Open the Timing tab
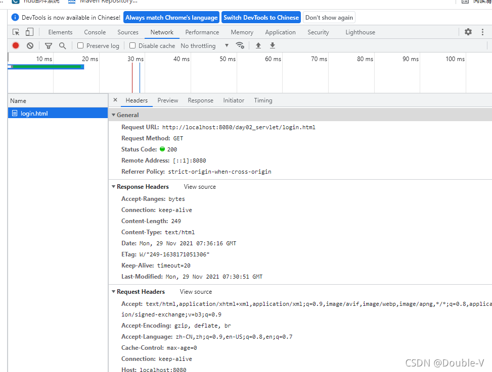 point(263,100)
